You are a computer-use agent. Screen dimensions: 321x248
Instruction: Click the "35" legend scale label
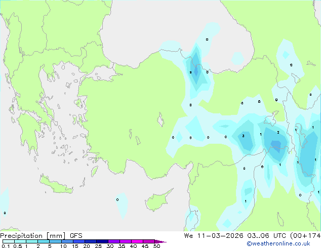coord(122,246)
